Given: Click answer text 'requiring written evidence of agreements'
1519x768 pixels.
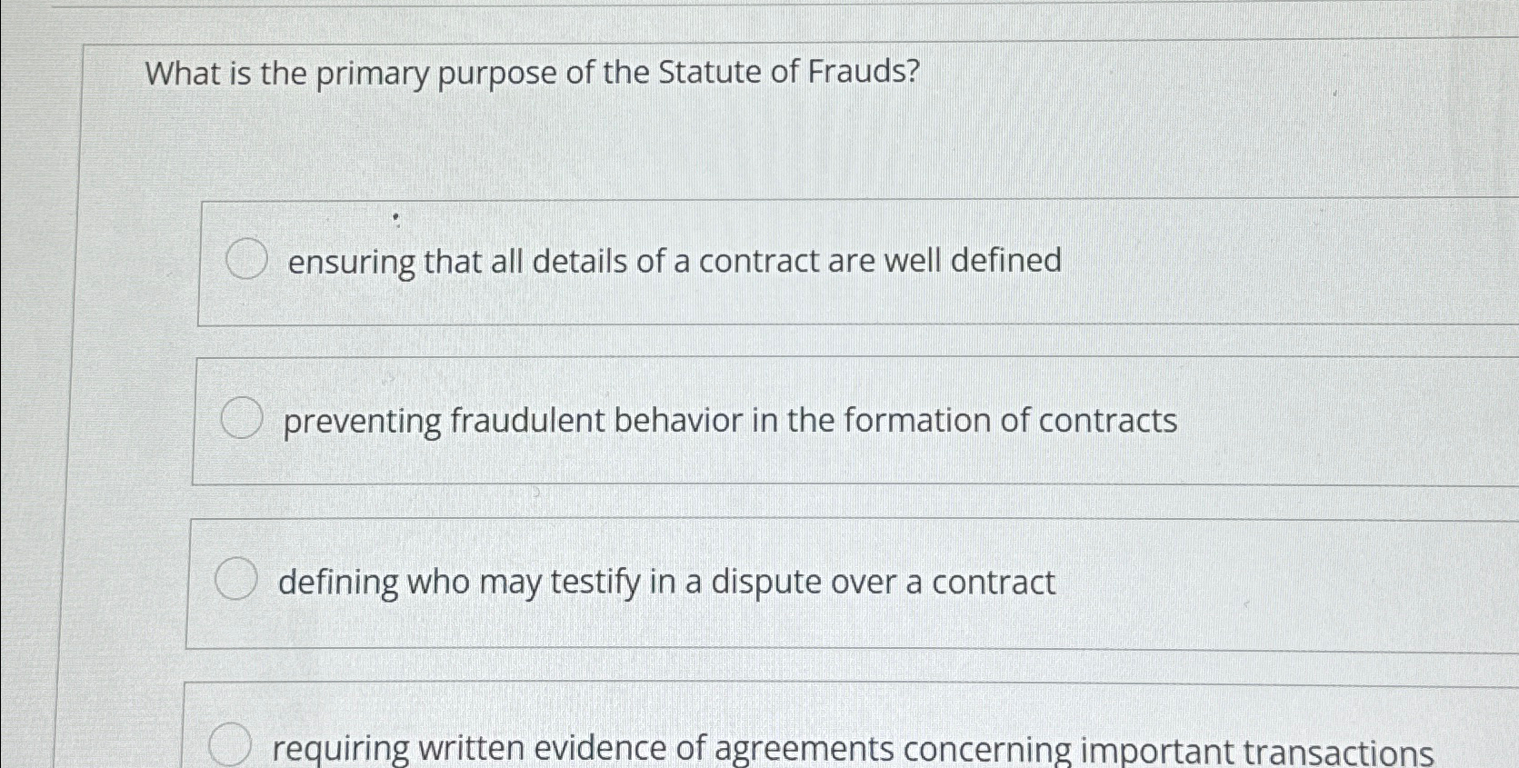Looking at the screenshot, I should 850,747.
